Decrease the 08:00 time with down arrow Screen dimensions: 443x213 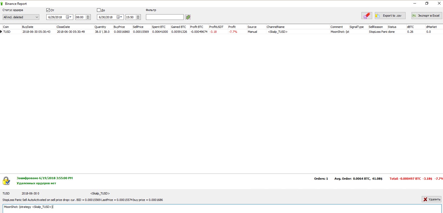point(88,18)
